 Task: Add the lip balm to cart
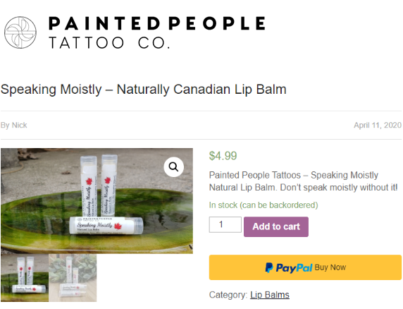[x=276, y=226]
